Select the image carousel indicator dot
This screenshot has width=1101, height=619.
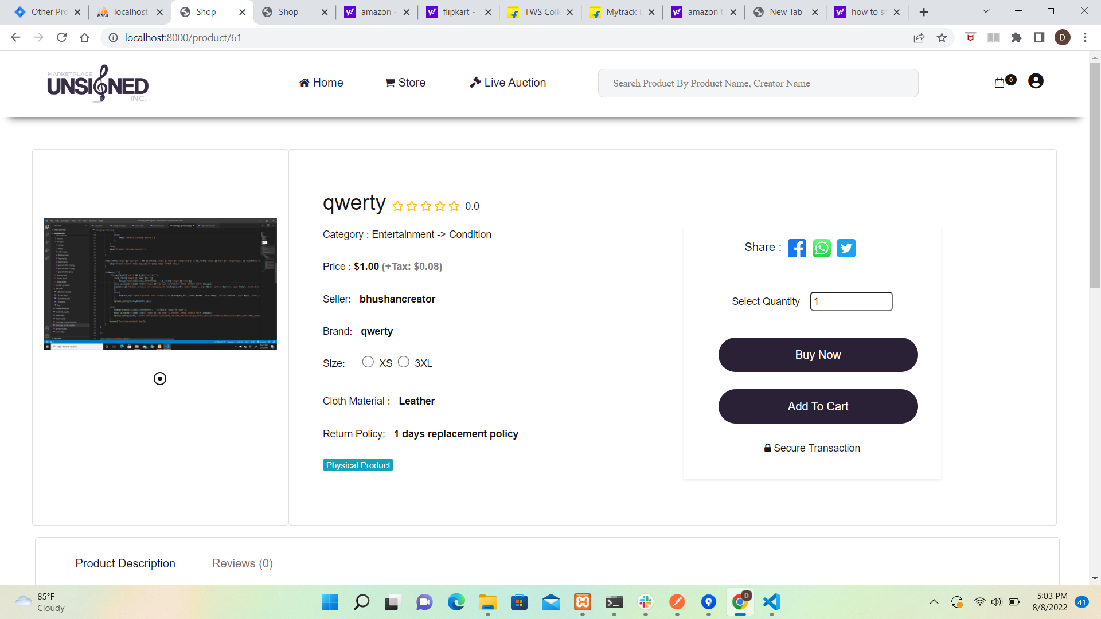click(x=160, y=379)
